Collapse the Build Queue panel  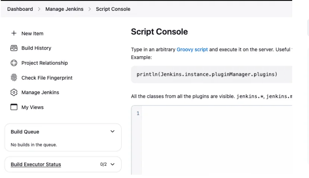click(x=113, y=132)
